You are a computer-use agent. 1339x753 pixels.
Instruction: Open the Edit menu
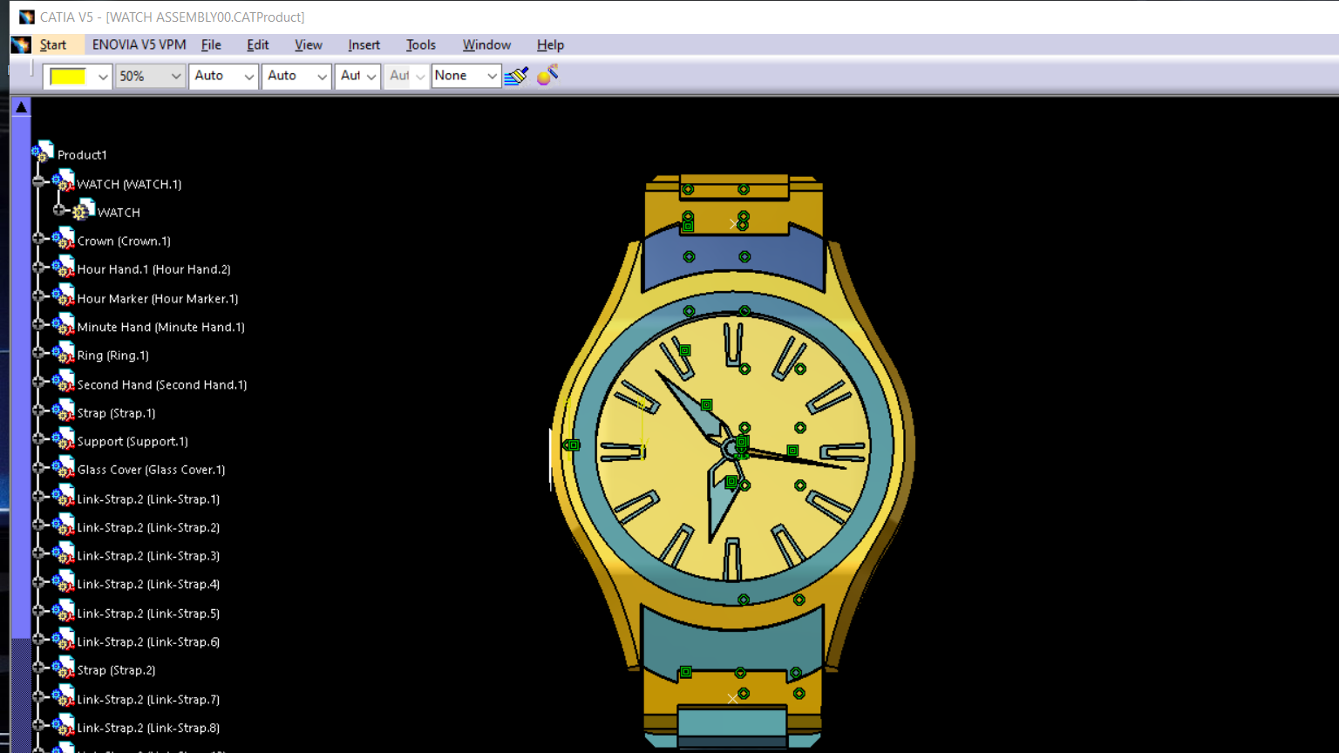coord(257,44)
